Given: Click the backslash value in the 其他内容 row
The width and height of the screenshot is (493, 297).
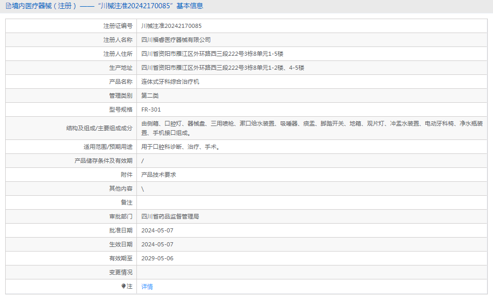Looking at the screenshot, I should tap(143, 189).
